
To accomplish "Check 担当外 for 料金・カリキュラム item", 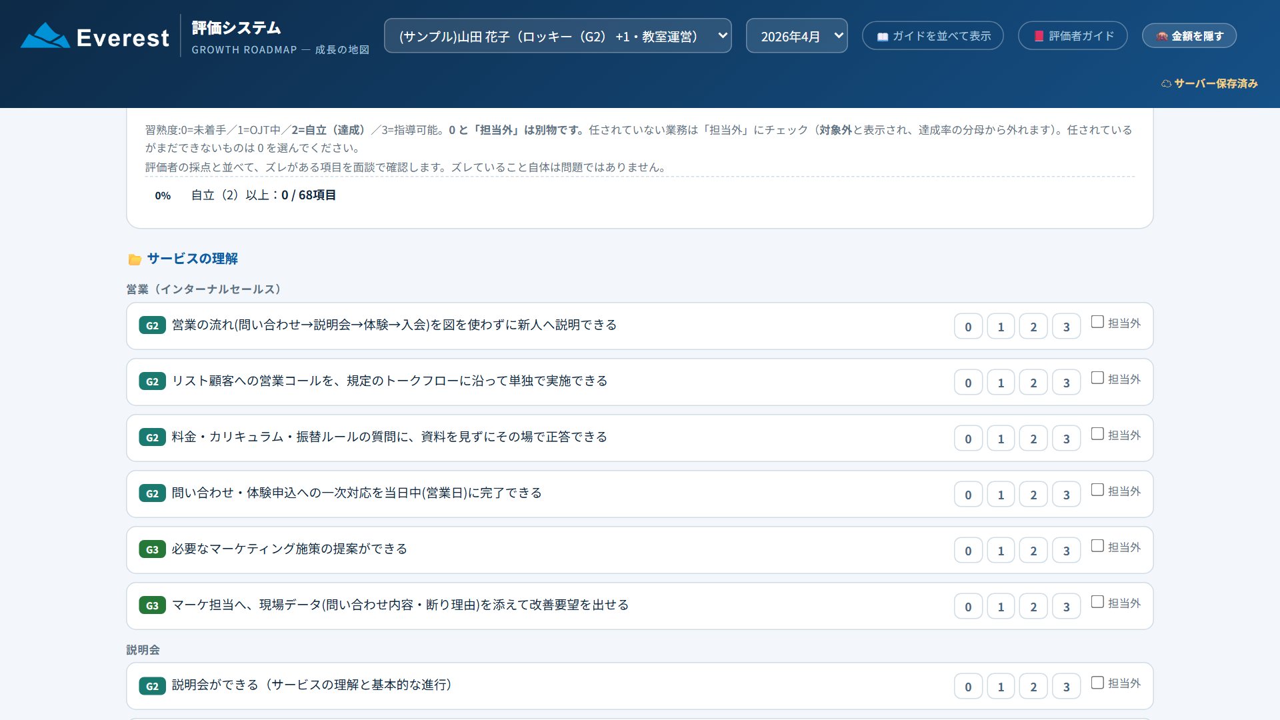I will tap(1097, 434).
